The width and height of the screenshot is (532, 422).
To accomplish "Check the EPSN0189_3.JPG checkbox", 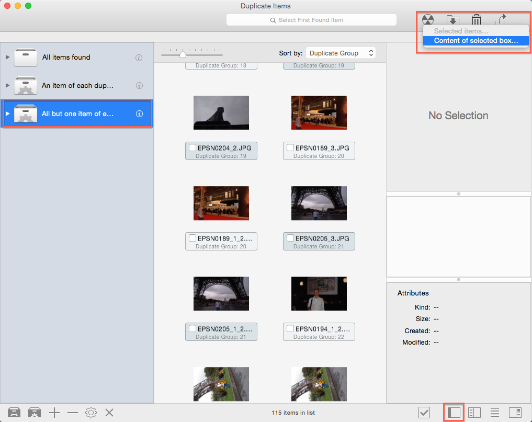I will pyautogui.click(x=290, y=147).
